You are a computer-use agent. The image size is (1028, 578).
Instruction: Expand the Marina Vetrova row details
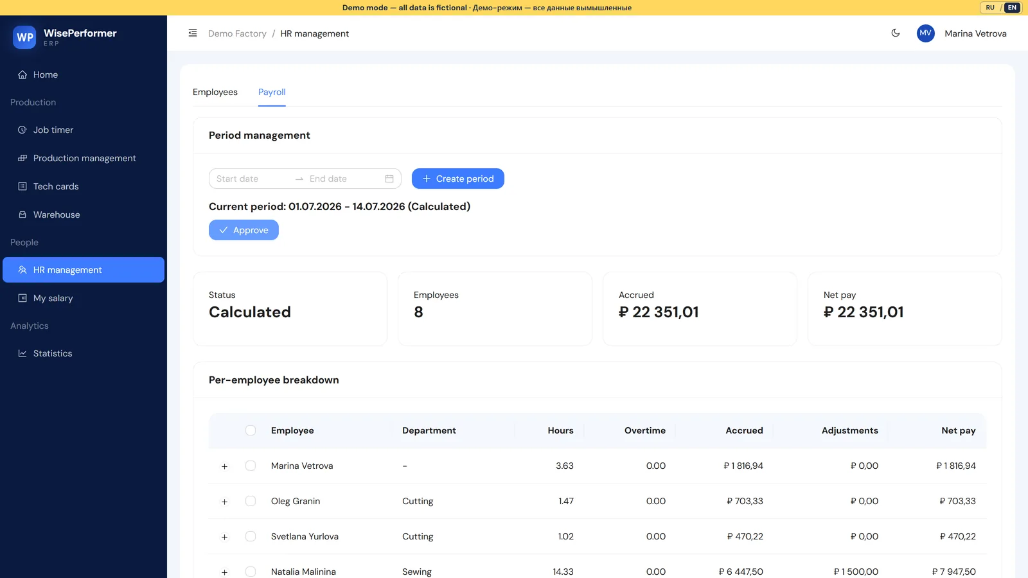point(224,466)
